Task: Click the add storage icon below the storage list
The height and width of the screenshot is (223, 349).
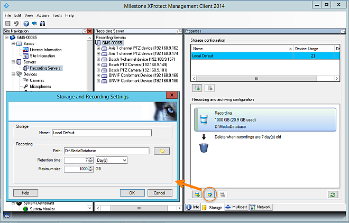Action: tap(197, 88)
